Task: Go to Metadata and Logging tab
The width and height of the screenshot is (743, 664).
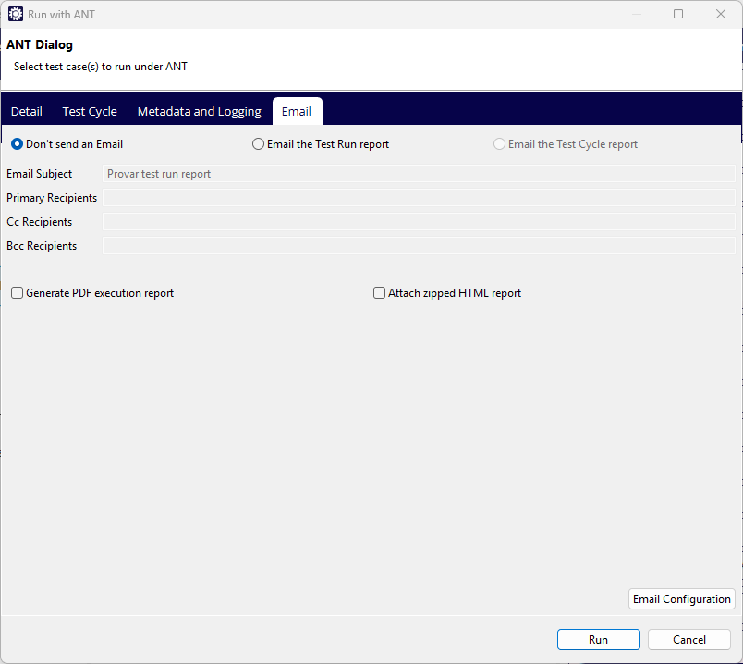Action: click(199, 111)
